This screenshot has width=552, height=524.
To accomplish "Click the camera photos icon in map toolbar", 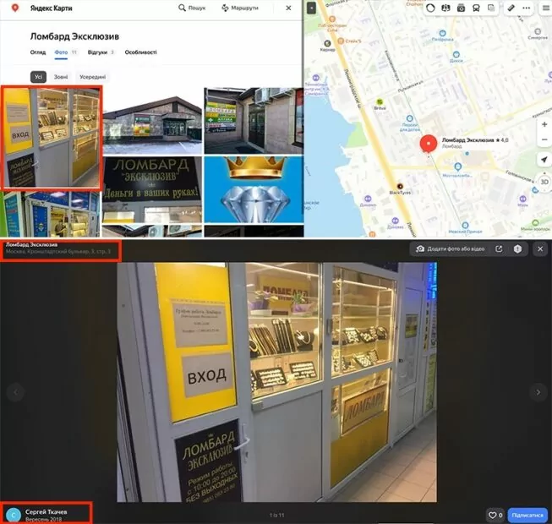I will [x=461, y=8].
